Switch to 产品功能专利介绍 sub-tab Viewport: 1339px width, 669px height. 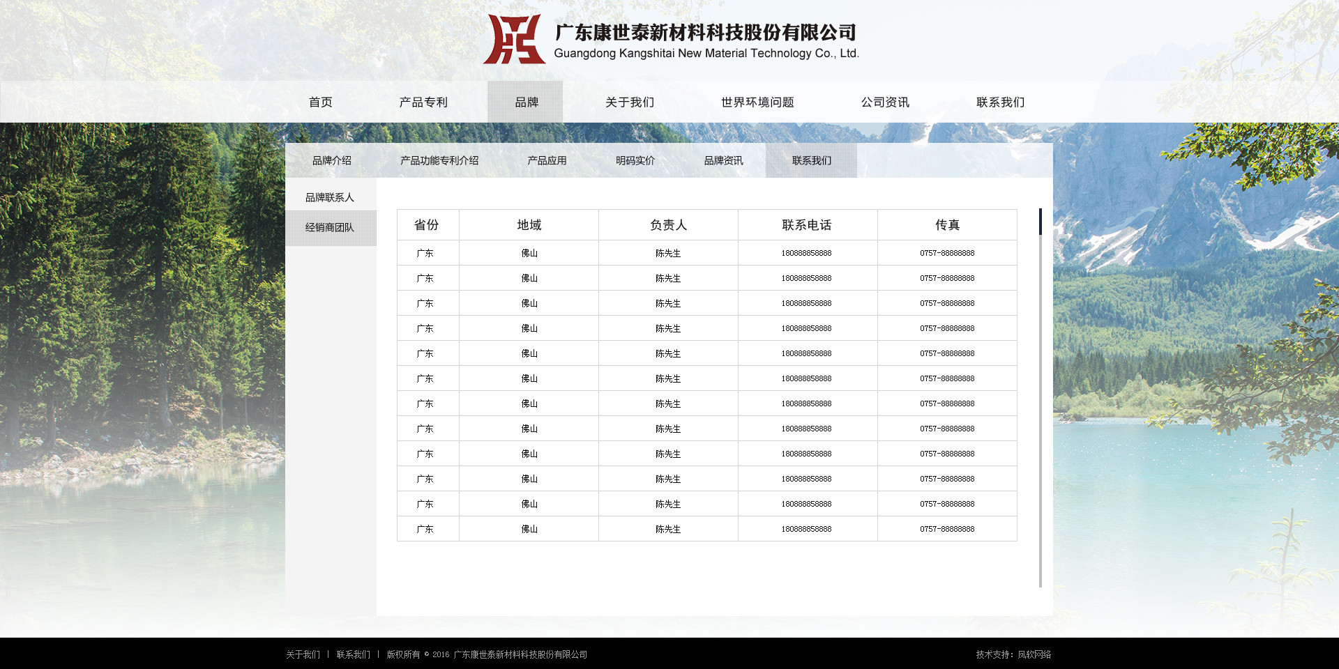[x=439, y=161]
